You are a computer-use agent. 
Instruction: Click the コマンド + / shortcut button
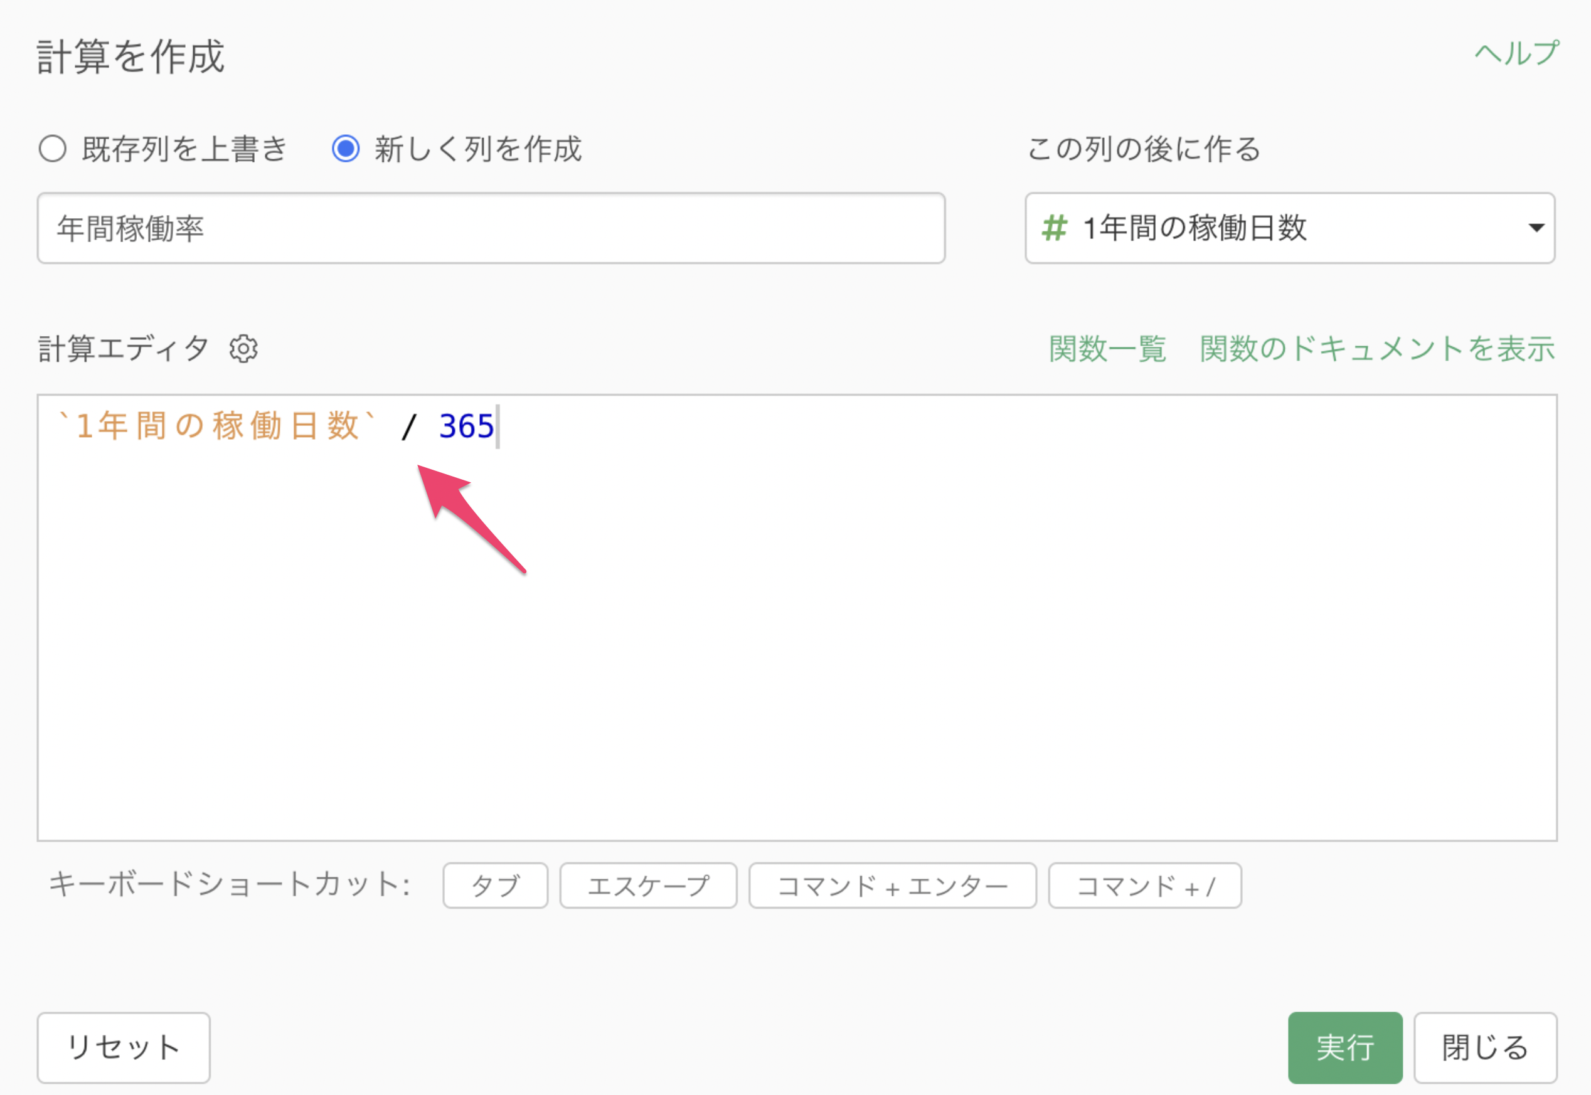pos(1145,885)
